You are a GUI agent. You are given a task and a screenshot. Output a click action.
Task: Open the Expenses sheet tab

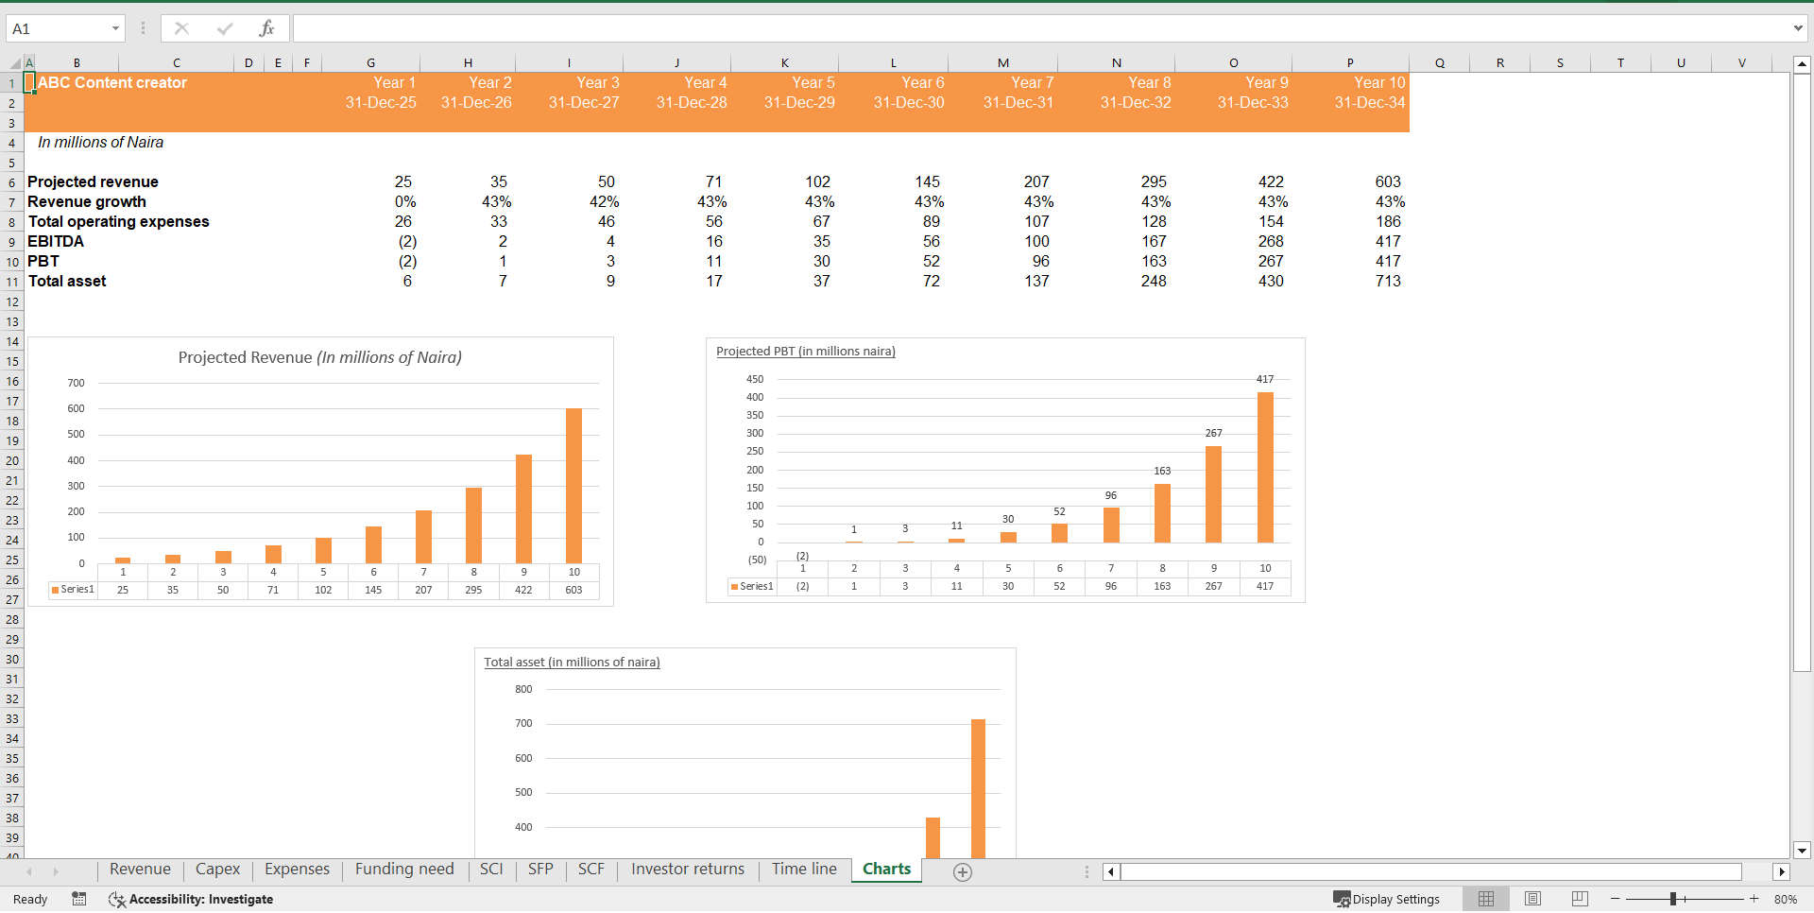point(297,870)
